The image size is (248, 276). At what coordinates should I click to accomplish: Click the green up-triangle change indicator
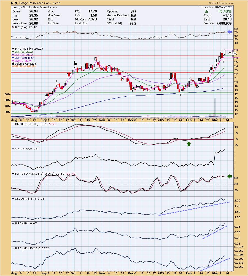[207, 11]
